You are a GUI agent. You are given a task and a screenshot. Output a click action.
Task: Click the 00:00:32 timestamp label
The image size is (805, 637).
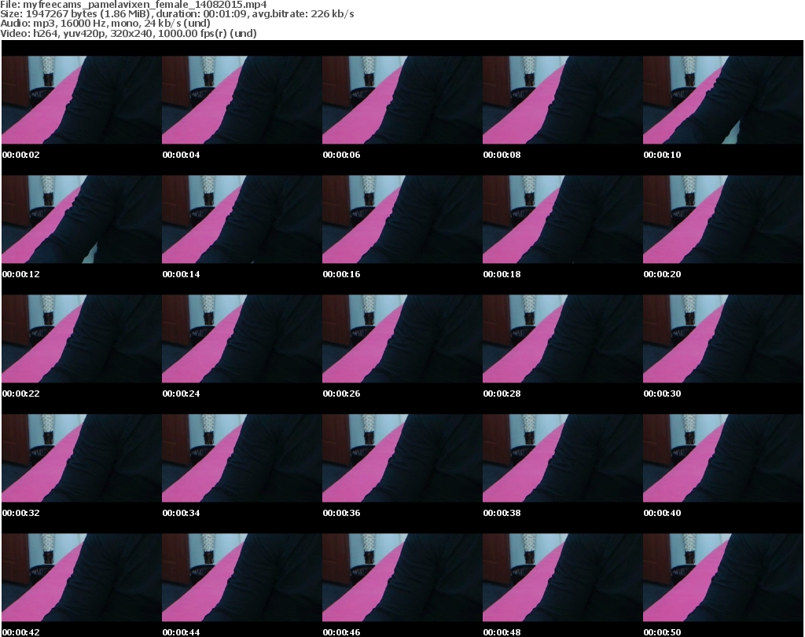[21, 513]
